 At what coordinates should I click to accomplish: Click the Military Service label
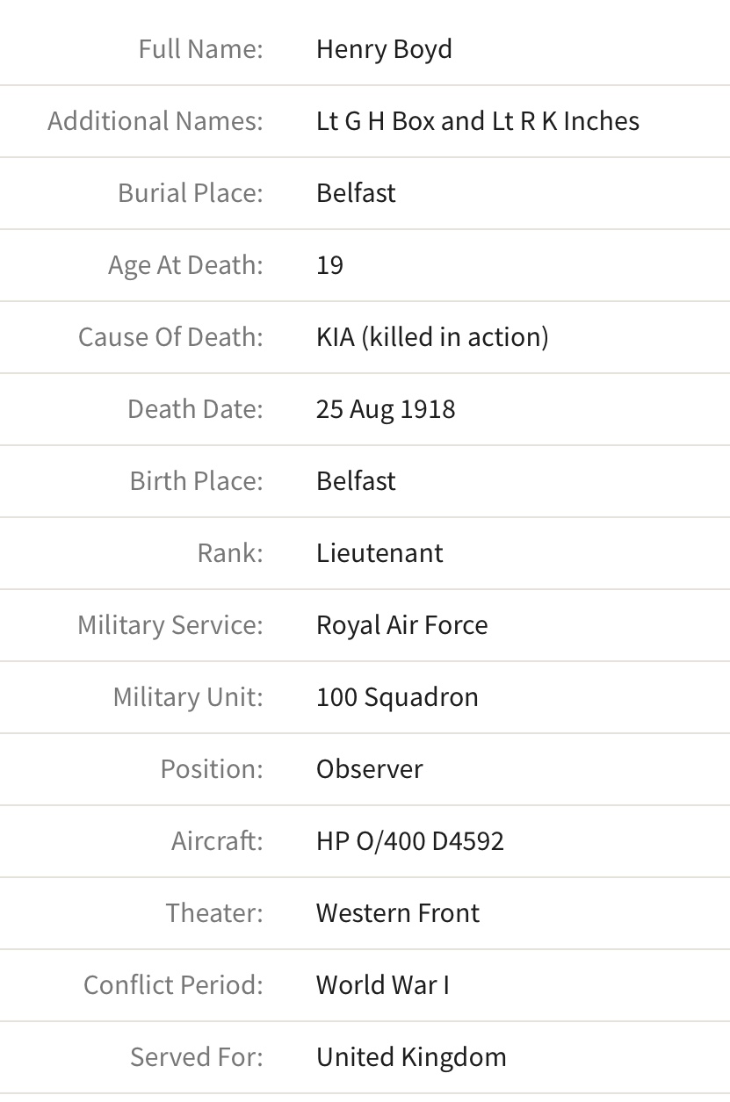pyautogui.click(x=170, y=625)
